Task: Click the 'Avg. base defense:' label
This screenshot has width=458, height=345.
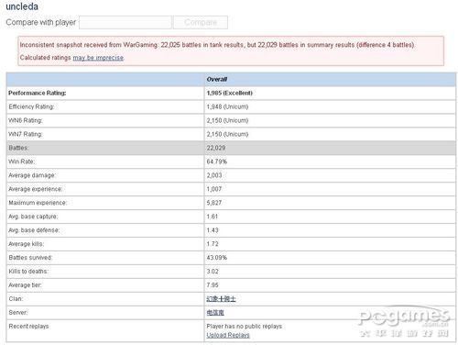Action: pyautogui.click(x=34, y=230)
